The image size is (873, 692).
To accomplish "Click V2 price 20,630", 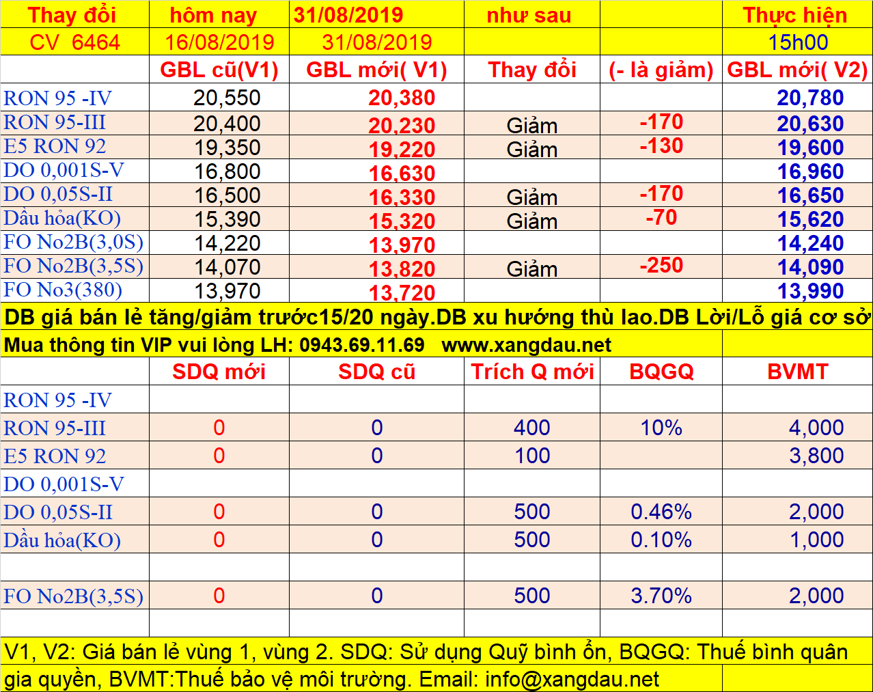I will click(x=810, y=124).
